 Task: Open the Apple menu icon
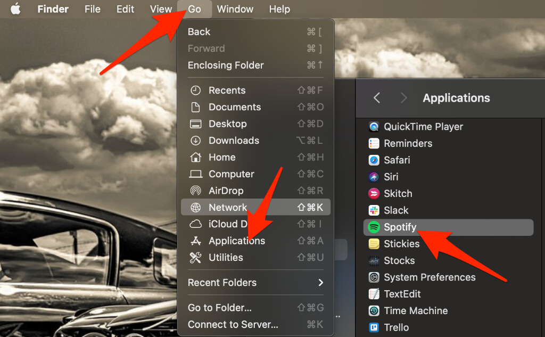point(15,9)
